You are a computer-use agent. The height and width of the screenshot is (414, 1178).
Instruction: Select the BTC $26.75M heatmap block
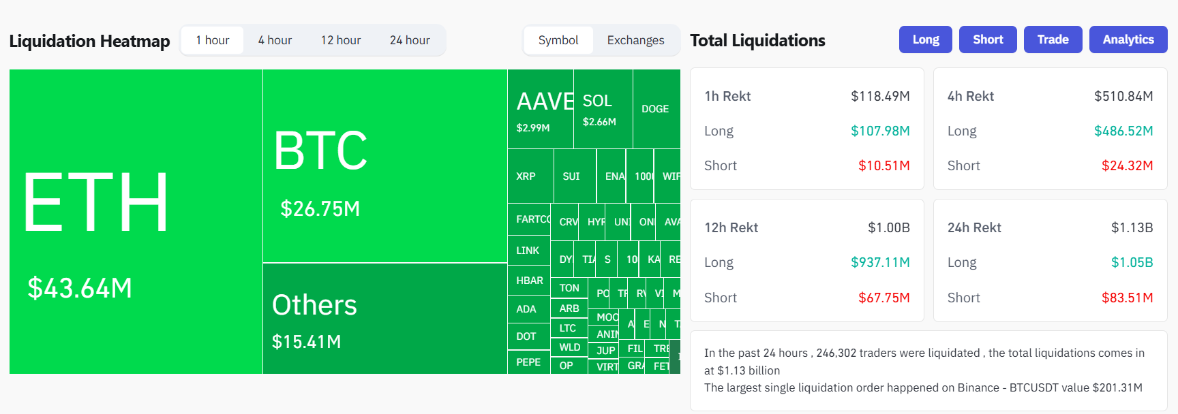point(384,165)
